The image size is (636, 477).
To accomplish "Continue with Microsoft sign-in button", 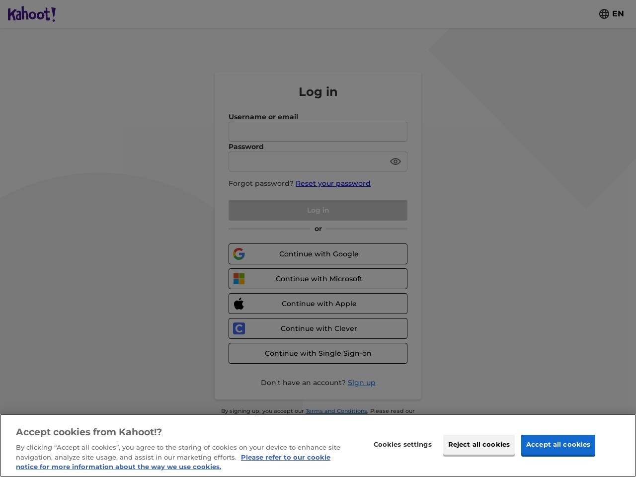I will (318, 279).
